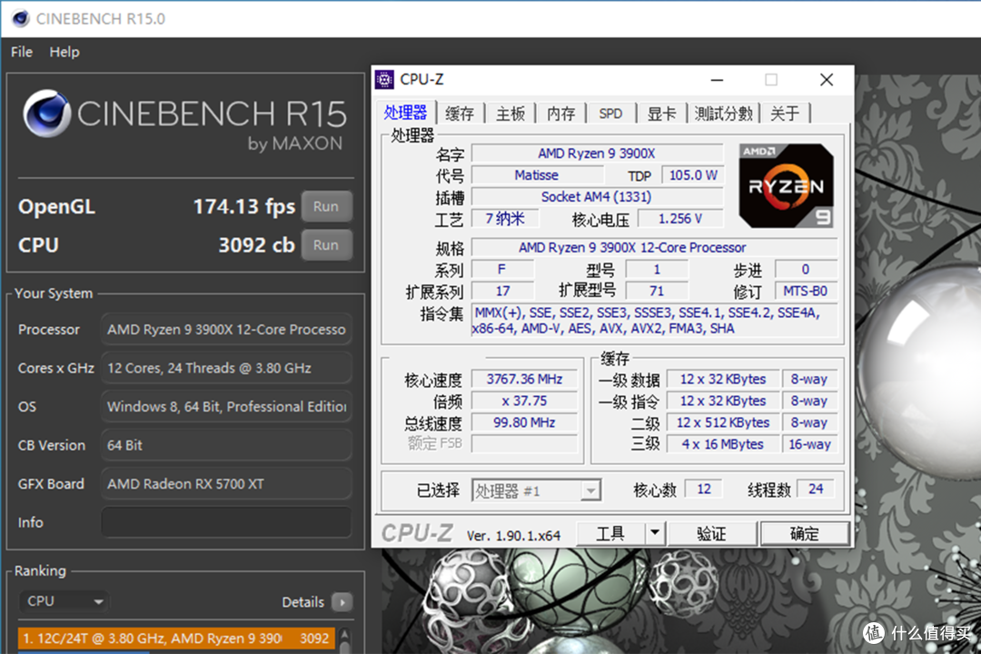This screenshot has height=654, width=981.
Task: Click the 核心速度 value 3767.36 MHz
Action: [x=524, y=380]
